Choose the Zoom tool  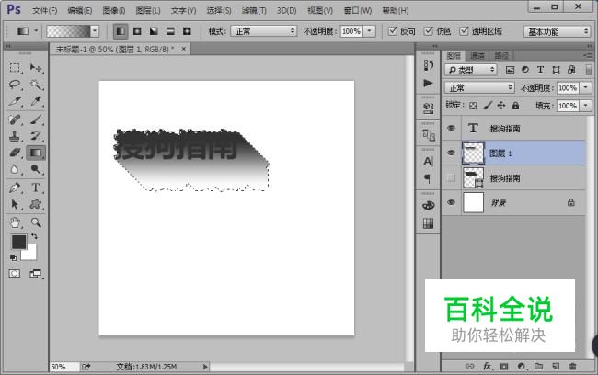coord(36,222)
